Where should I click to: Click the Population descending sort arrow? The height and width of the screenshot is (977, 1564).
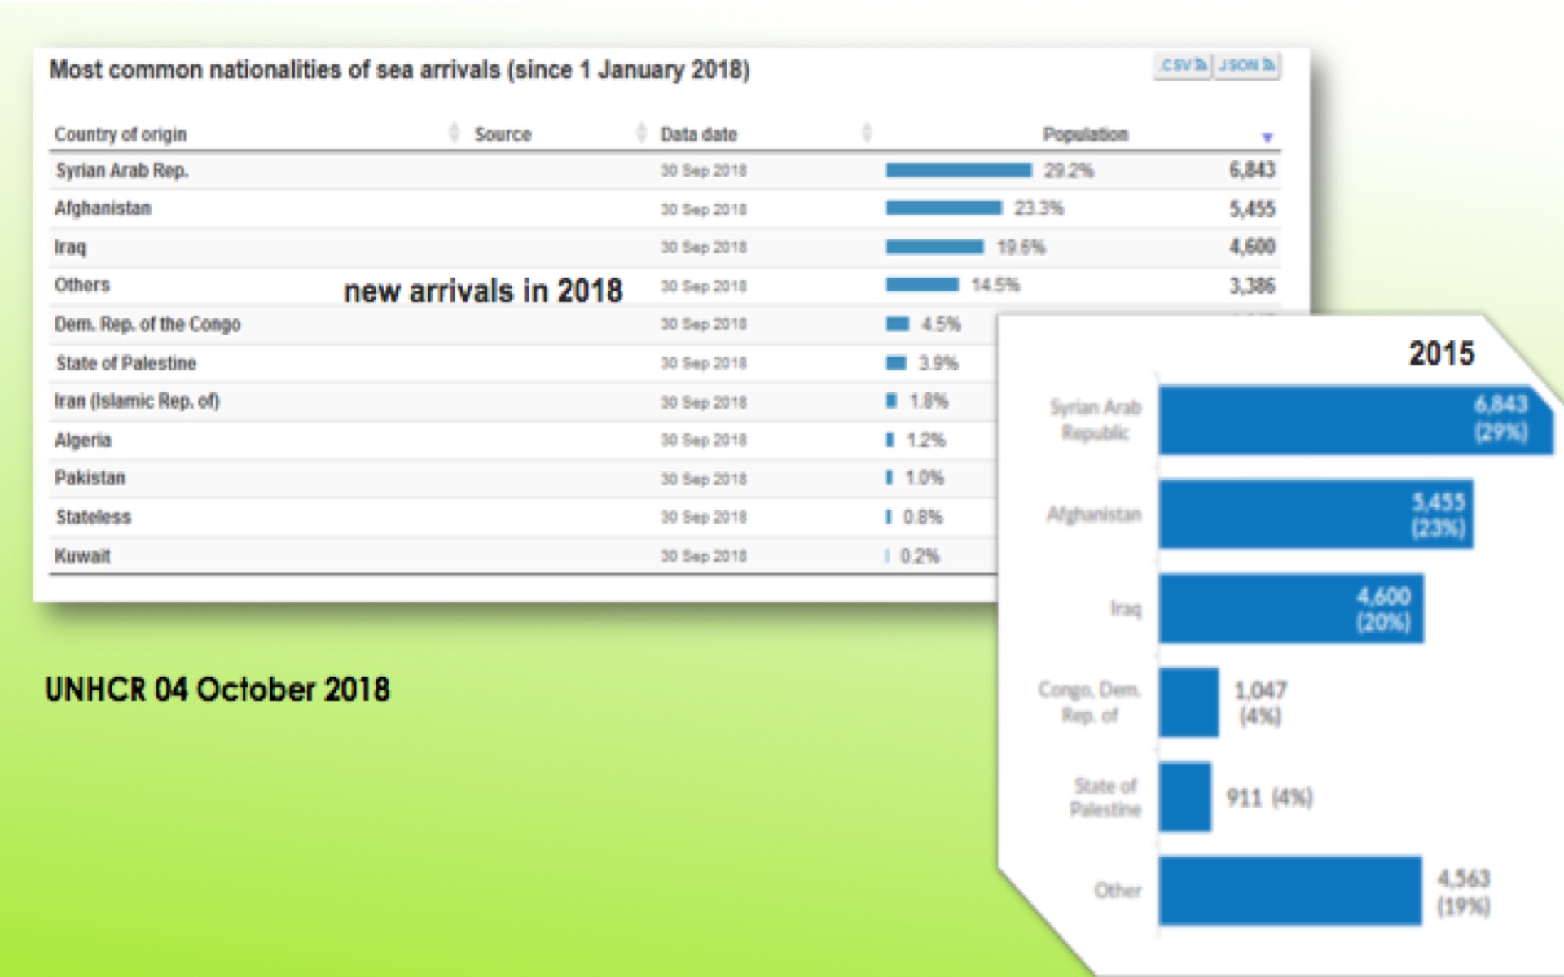pyautogui.click(x=1267, y=137)
